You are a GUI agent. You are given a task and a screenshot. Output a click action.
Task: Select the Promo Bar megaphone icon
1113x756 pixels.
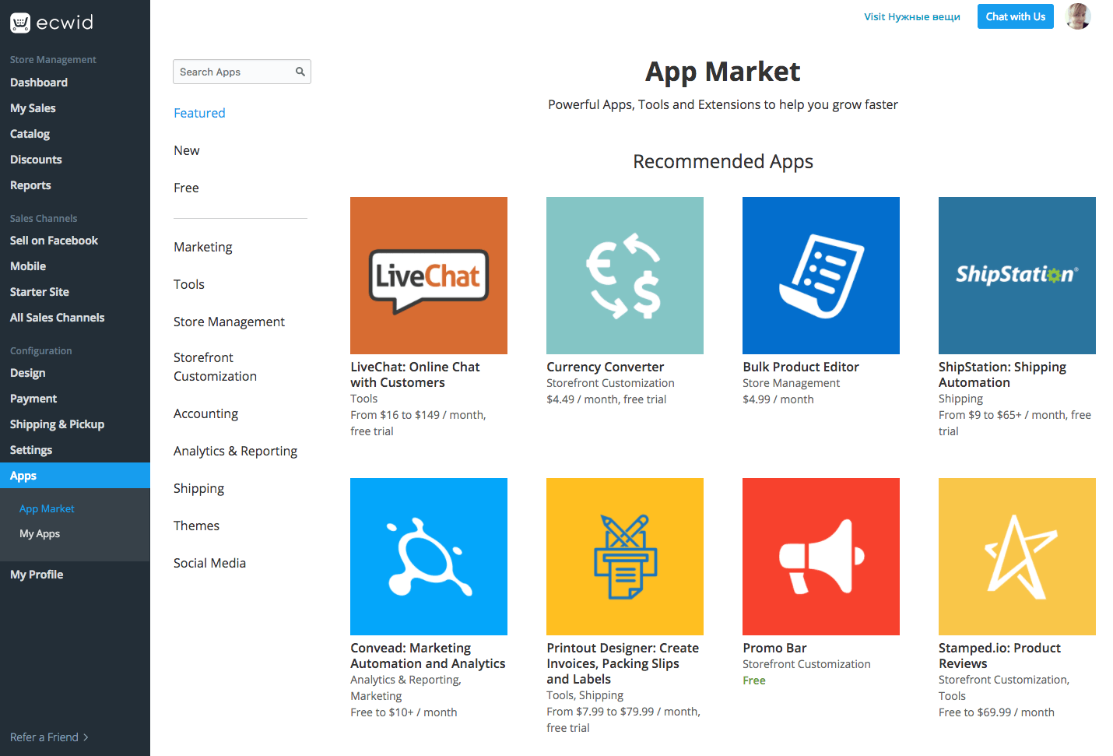pyautogui.click(x=821, y=557)
